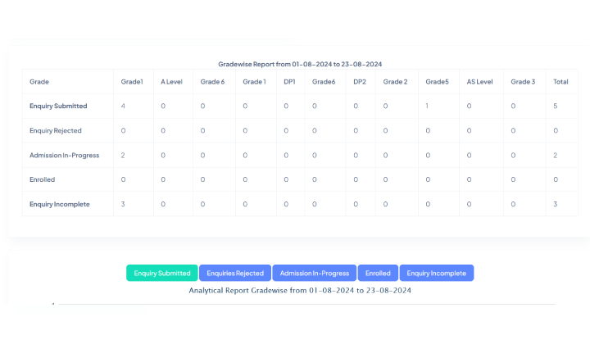Click the A Level column header
This screenshot has width=590, height=344.
click(171, 82)
